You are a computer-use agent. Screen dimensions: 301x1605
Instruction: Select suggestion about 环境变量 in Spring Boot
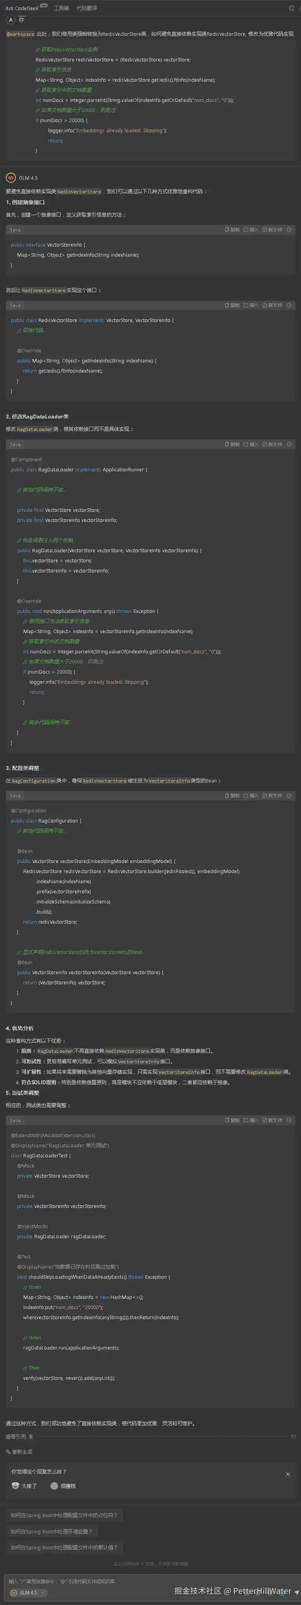click(51, 1531)
